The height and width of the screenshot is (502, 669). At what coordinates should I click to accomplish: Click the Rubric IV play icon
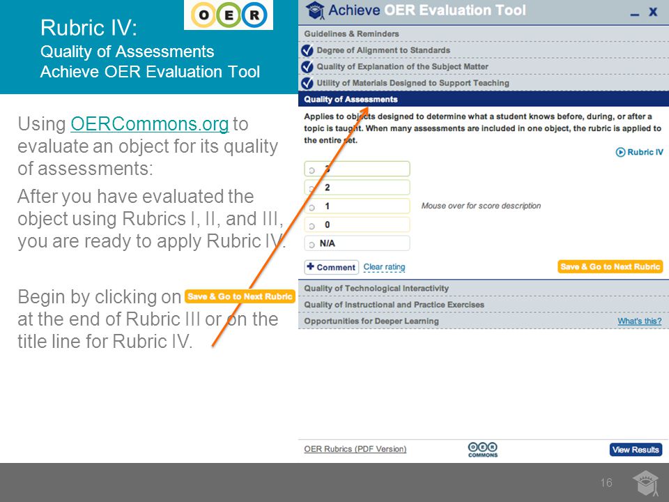[620, 152]
